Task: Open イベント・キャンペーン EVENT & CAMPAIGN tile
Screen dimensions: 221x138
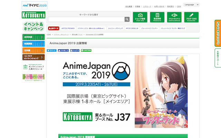Action: click(x=174, y=17)
